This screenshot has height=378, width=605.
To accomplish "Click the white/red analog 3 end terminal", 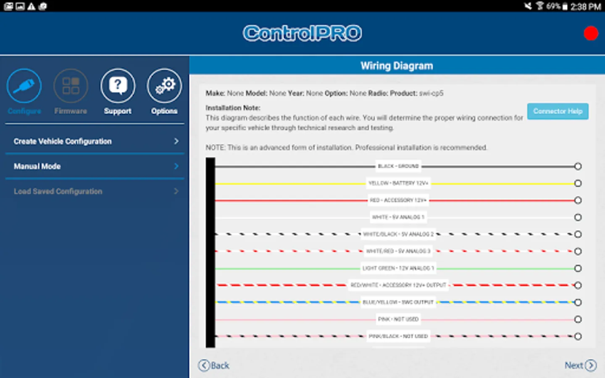I will coord(578,251).
